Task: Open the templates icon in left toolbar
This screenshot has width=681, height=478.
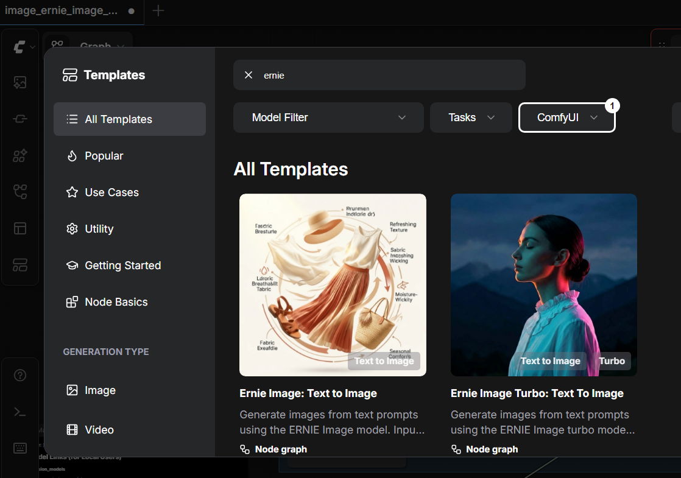Action: (20, 265)
